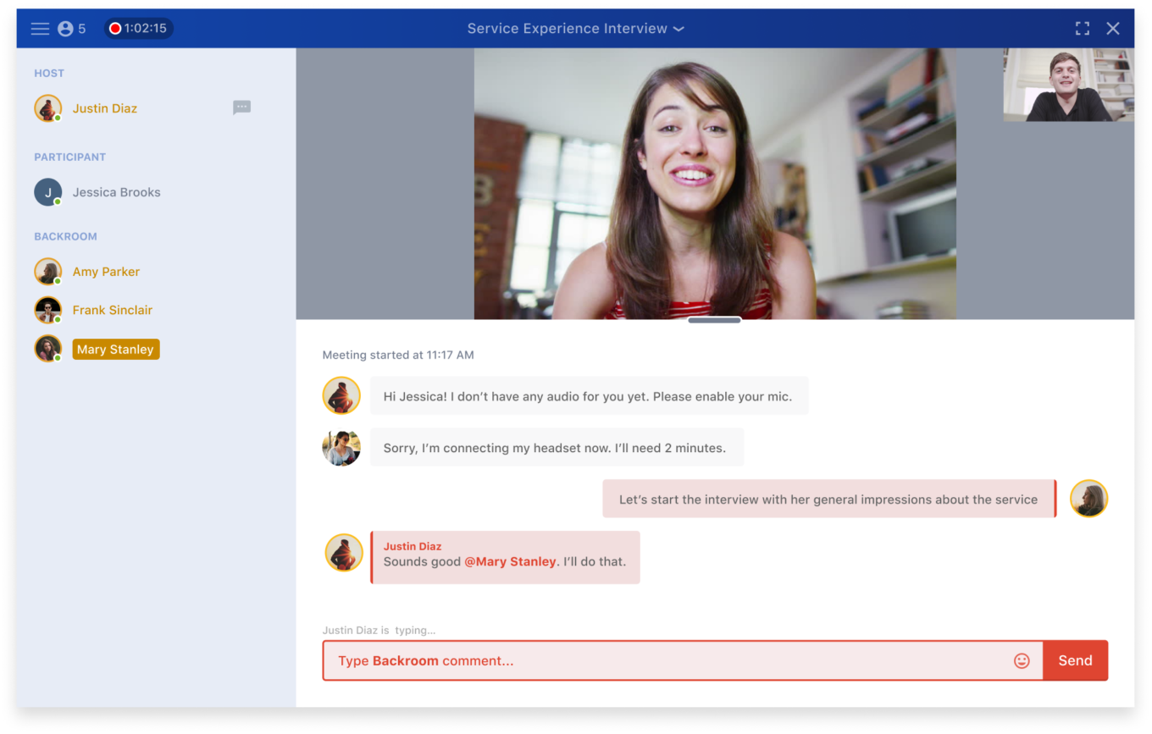This screenshot has width=1152, height=734.
Task: Click 'Justin Diaz is typing...' status text
Action: 379,631
